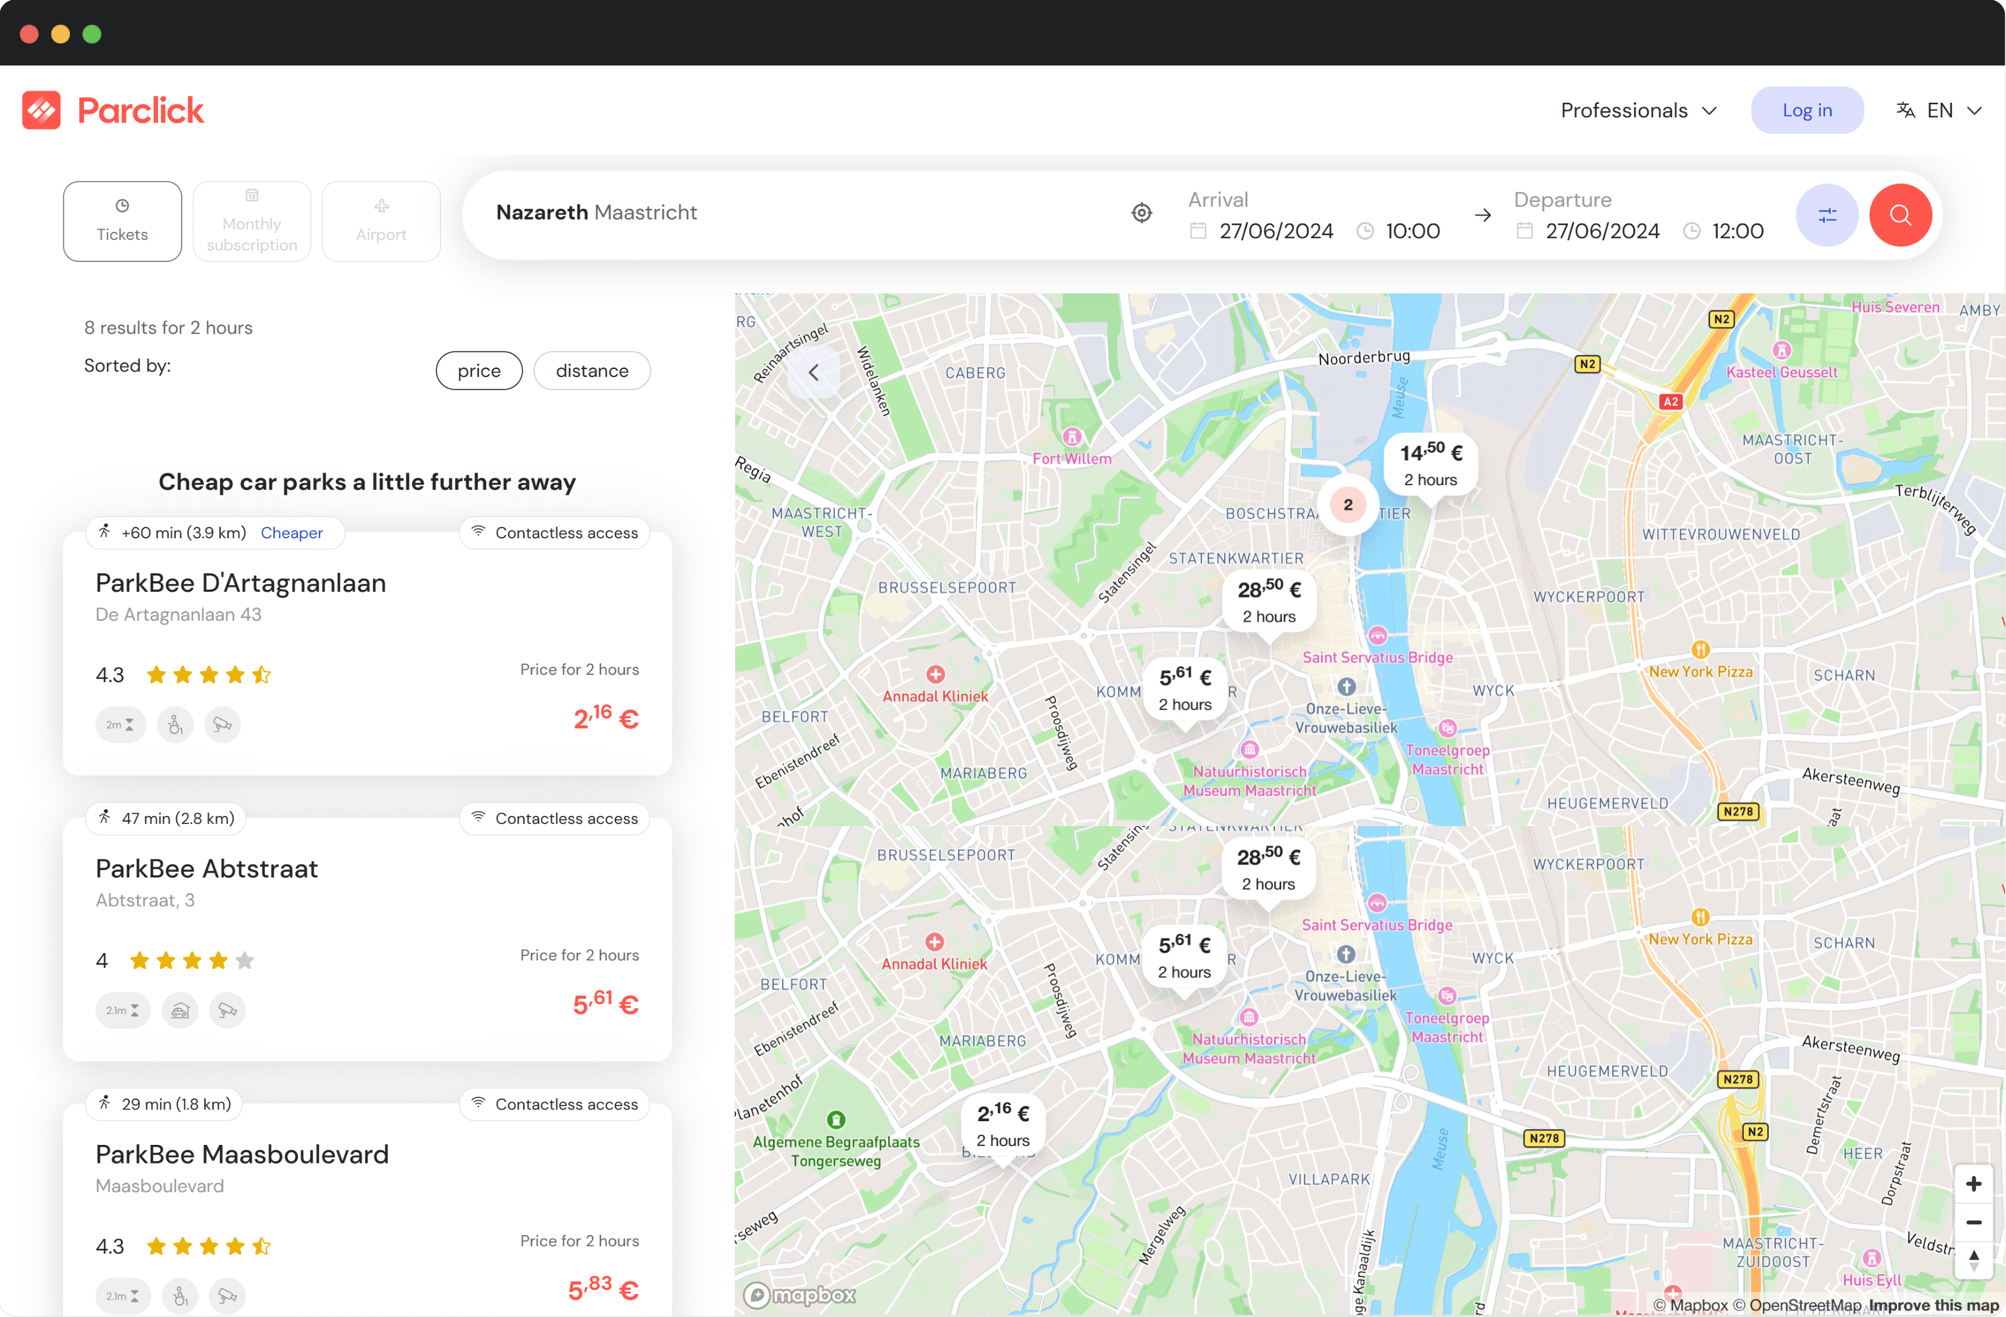This screenshot has height=1317, width=2006.
Task: Click the Log in button
Action: coord(1807,109)
